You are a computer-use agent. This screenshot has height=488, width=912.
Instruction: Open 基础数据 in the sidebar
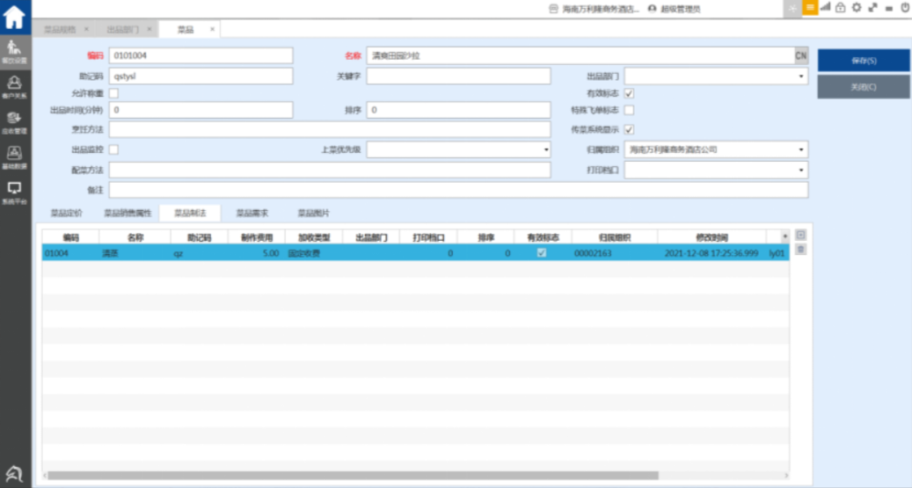[x=15, y=157]
